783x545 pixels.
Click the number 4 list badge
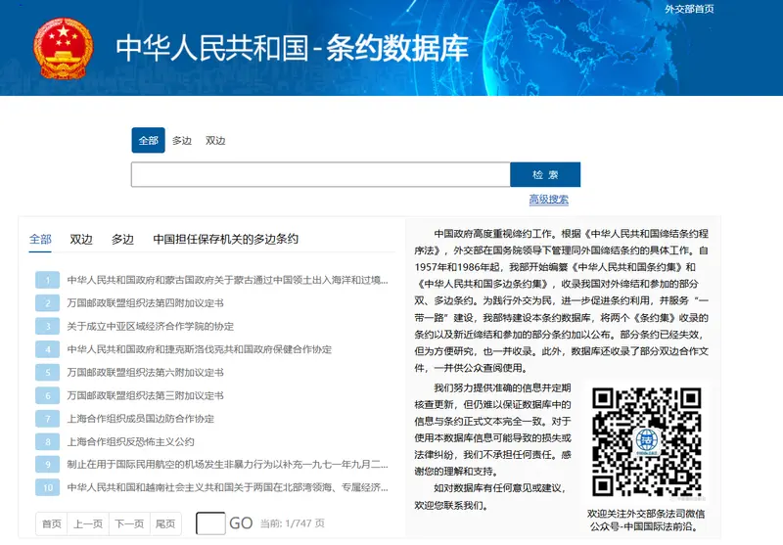tap(47, 349)
